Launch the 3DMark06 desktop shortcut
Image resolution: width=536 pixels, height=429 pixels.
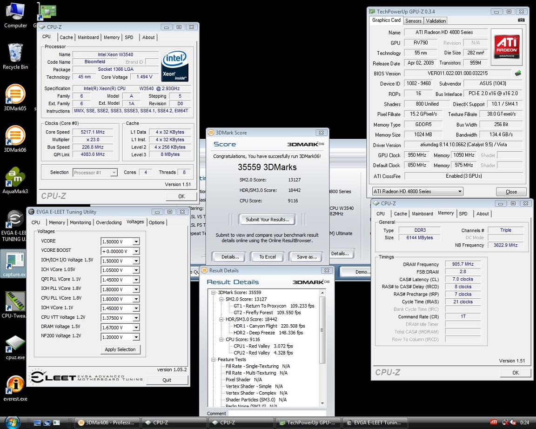pyautogui.click(x=15, y=139)
